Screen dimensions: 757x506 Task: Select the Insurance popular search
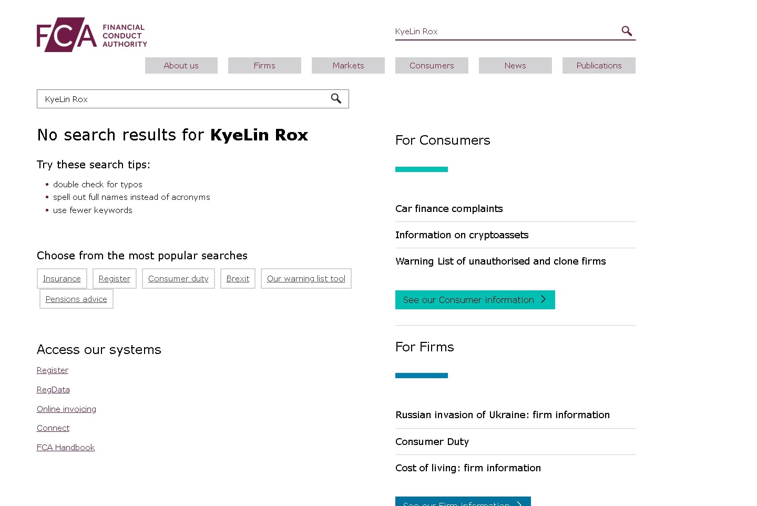coord(62,278)
